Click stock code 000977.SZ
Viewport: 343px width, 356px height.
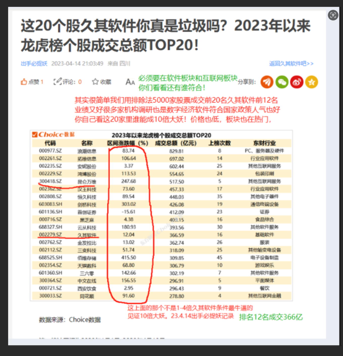click(50, 151)
